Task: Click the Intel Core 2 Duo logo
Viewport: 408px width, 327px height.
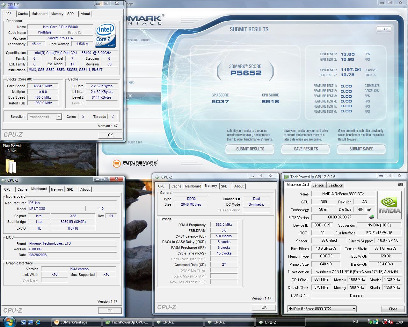Action: click(x=105, y=35)
